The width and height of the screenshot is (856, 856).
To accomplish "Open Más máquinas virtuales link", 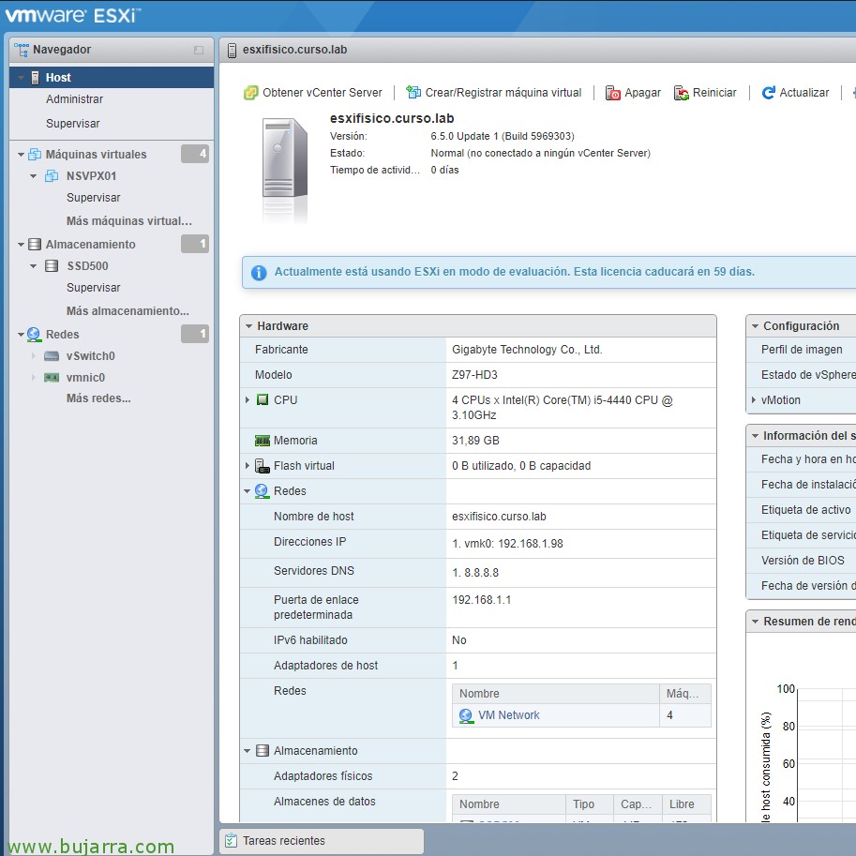I will click(x=129, y=221).
